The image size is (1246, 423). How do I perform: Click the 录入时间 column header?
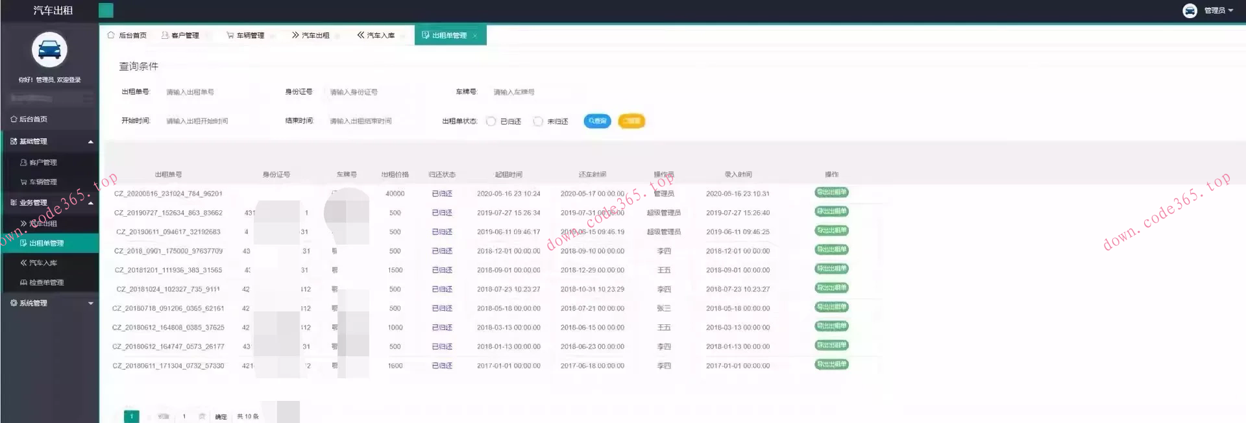click(738, 175)
